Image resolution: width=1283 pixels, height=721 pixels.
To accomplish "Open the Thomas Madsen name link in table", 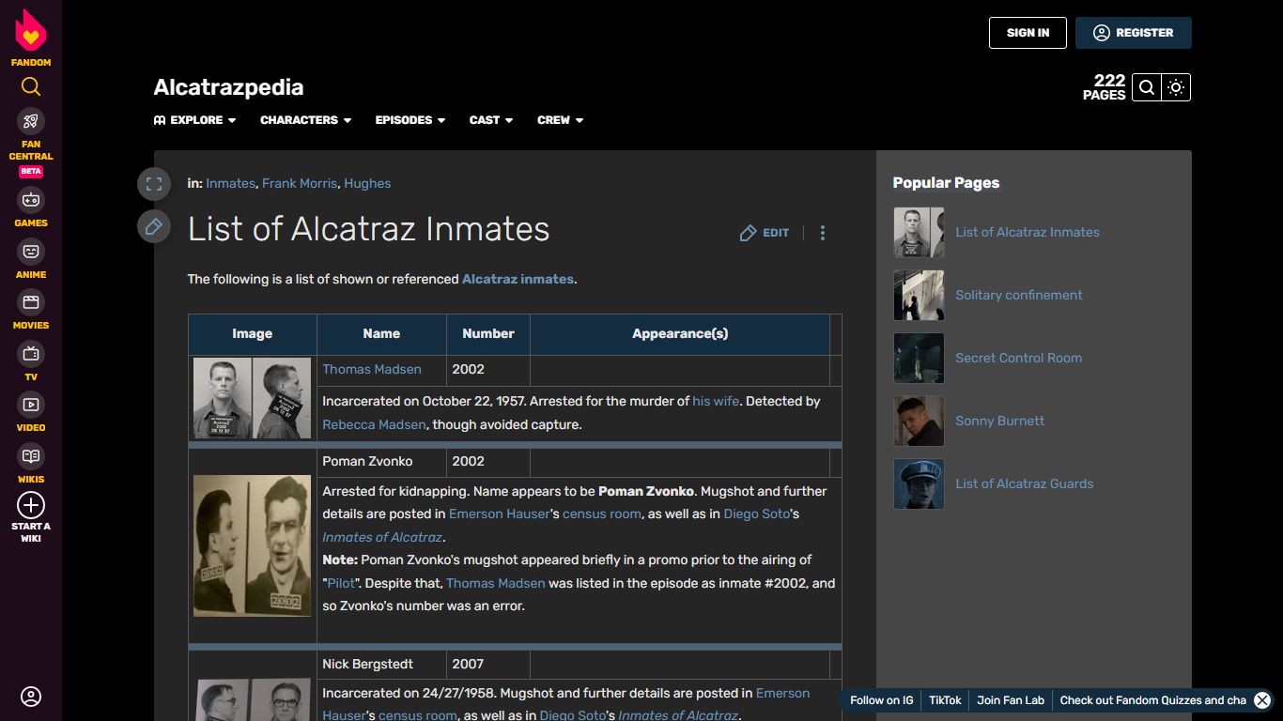I will click(x=372, y=369).
